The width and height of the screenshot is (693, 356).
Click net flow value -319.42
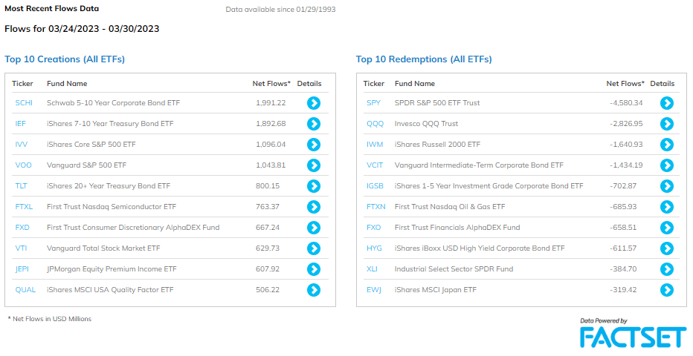point(623,289)
